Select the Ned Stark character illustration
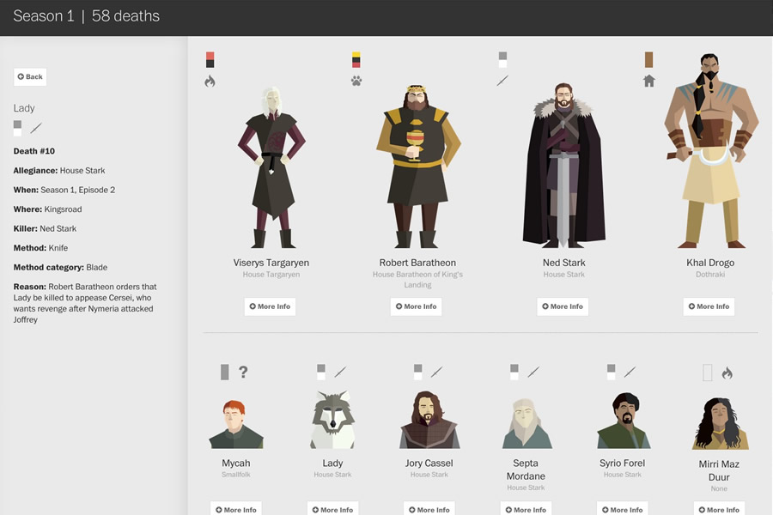Screen dimensions: 773x515 564,165
